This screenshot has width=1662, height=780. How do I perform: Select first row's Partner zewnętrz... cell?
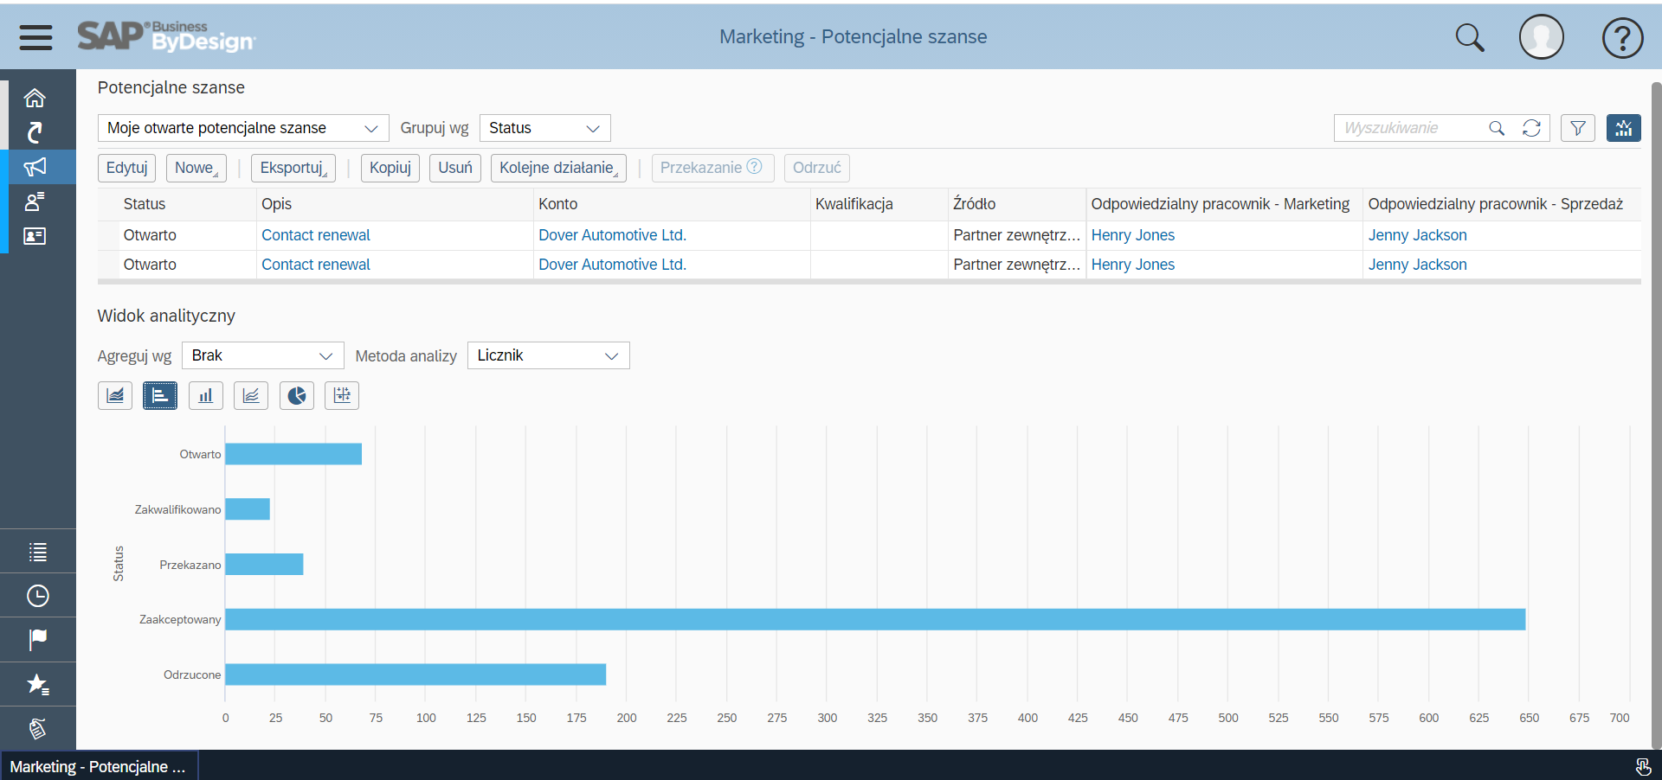1017,235
